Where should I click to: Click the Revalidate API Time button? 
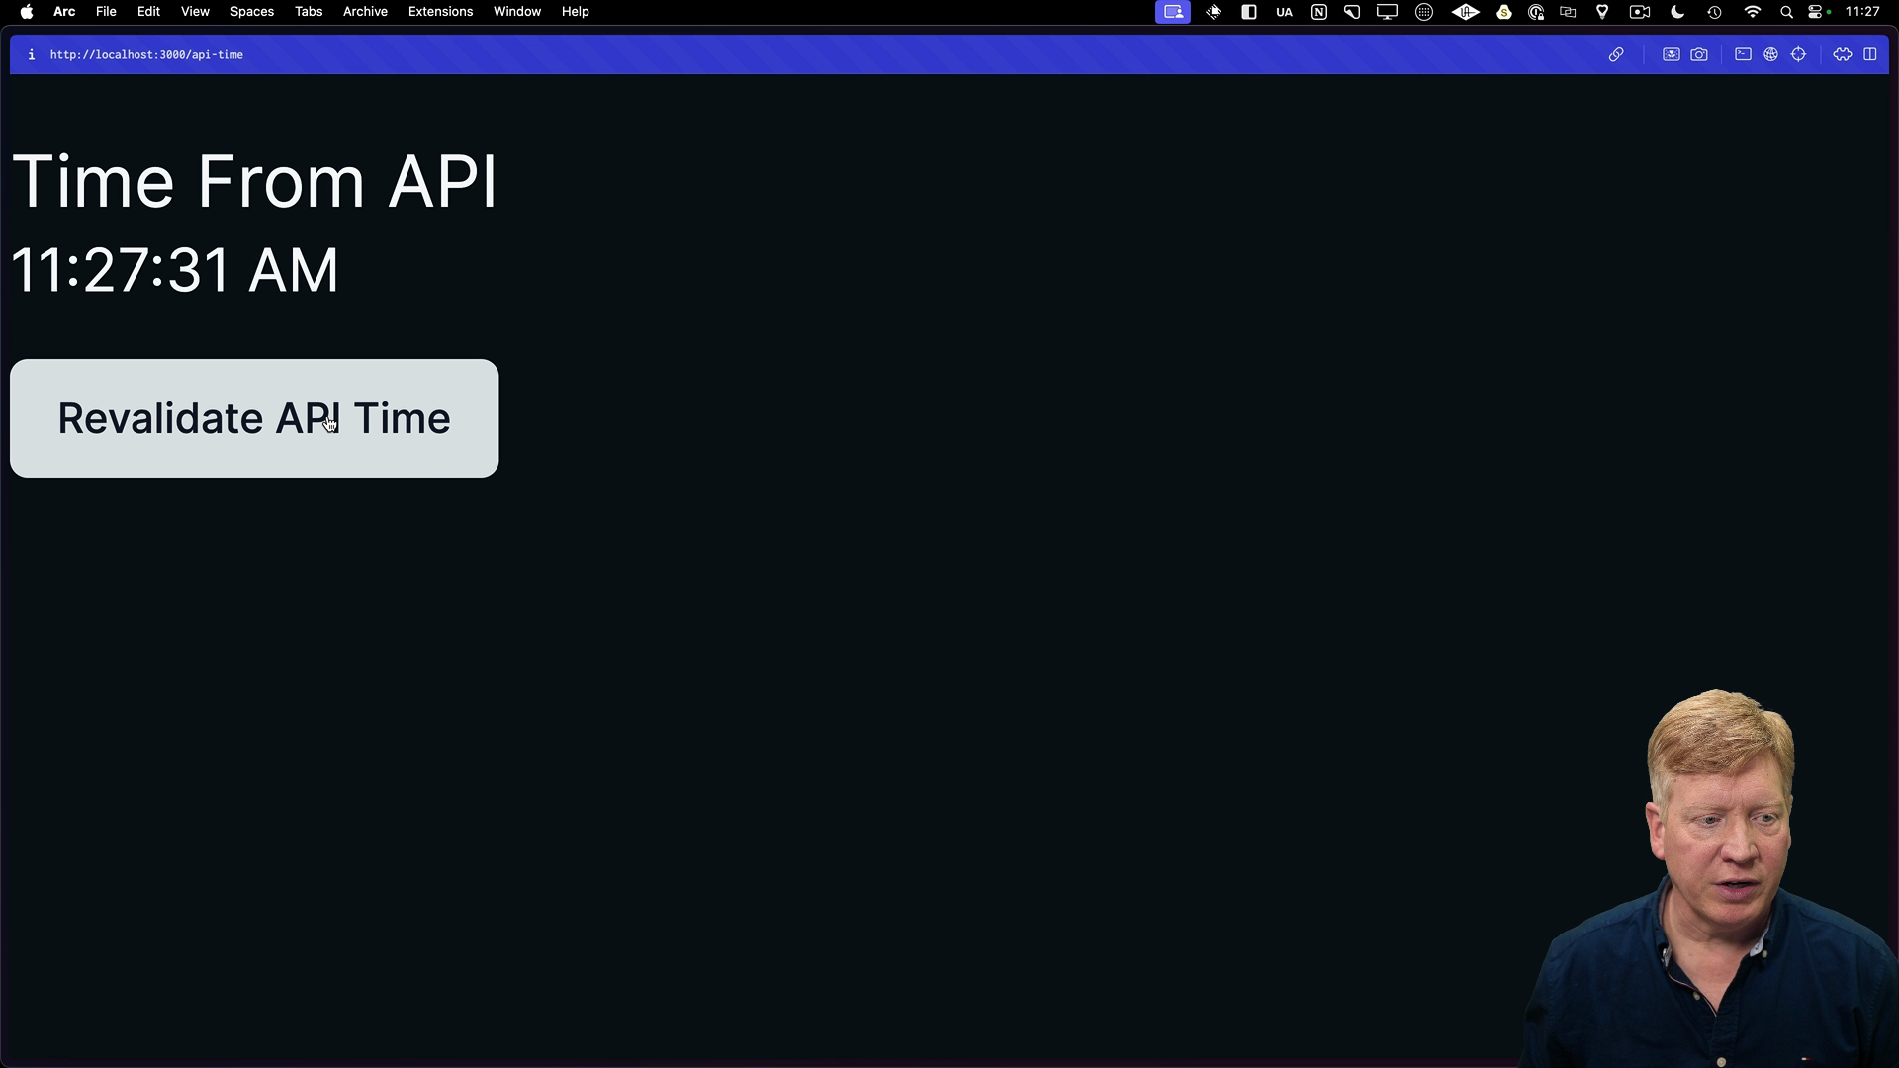(253, 417)
